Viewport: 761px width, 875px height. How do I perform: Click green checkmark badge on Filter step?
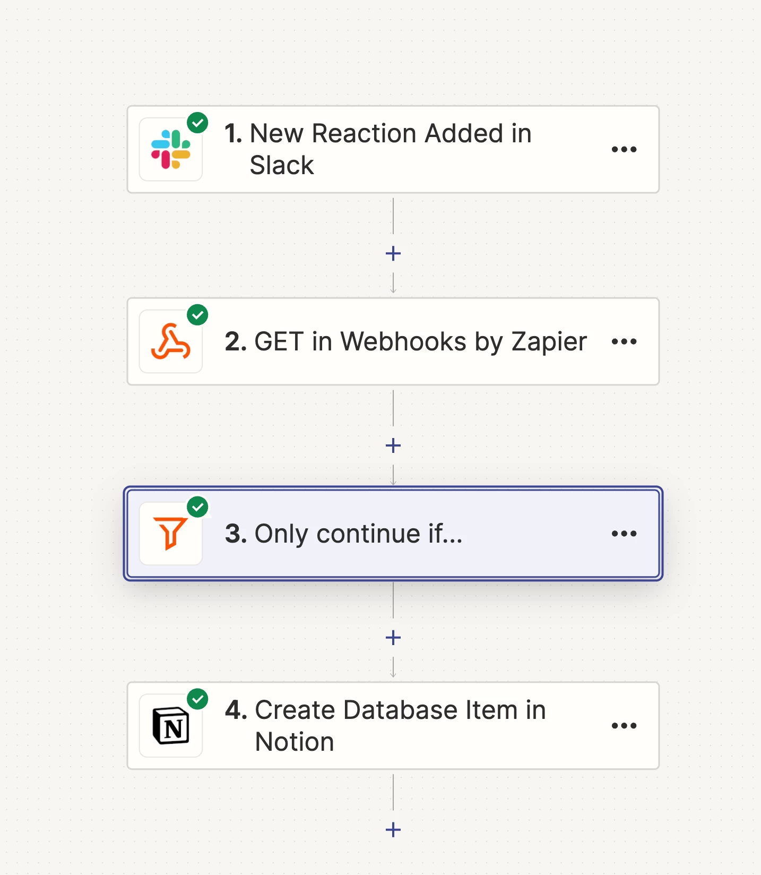click(x=197, y=508)
